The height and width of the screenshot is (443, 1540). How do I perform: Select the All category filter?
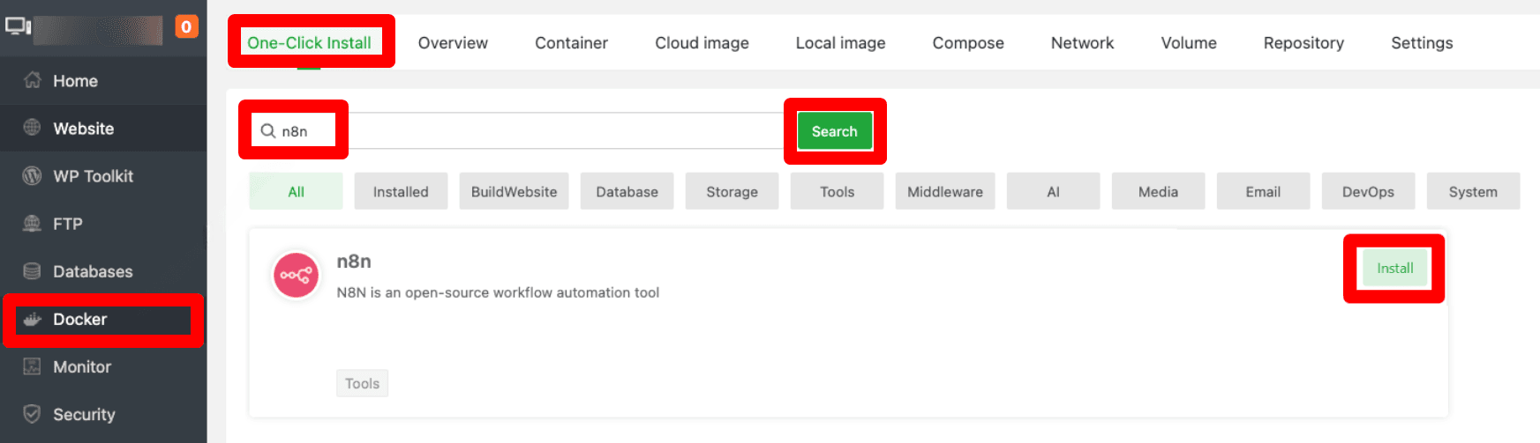tap(296, 191)
